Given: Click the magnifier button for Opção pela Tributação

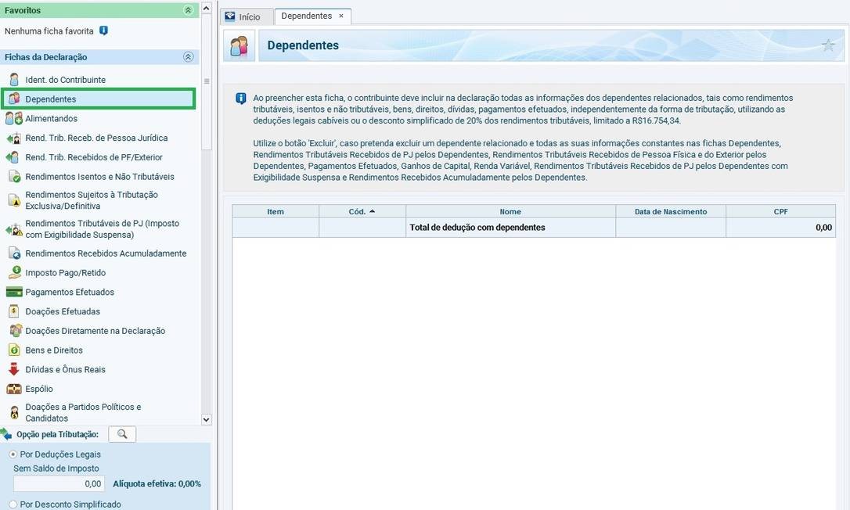Looking at the screenshot, I should [x=122, y=434].
